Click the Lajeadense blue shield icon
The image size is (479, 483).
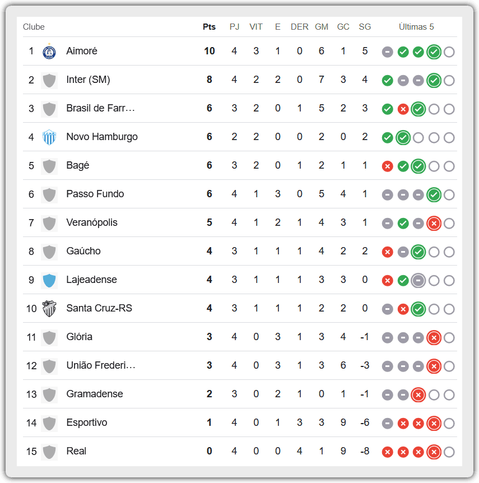tap(49, 280)
